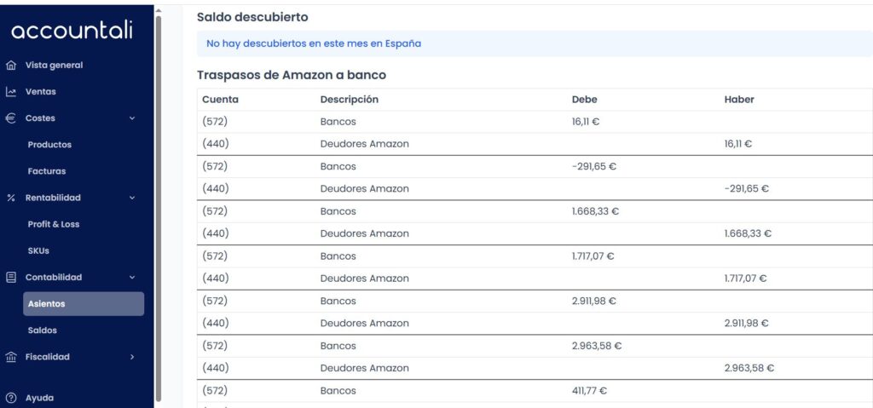873x408 pixels.
Task: Open the Facturas menu item
Action: pos(47,171)
